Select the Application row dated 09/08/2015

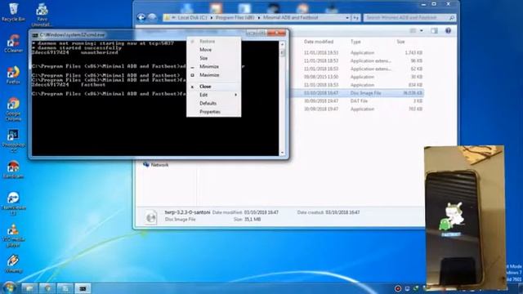pyautogui.click(x=357, y=77)
